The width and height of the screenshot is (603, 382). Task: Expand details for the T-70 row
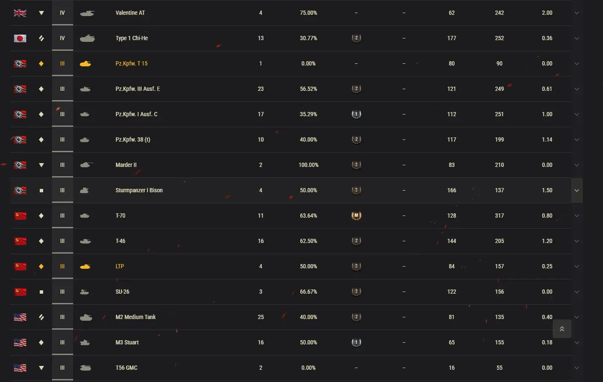tap(577, 216)
